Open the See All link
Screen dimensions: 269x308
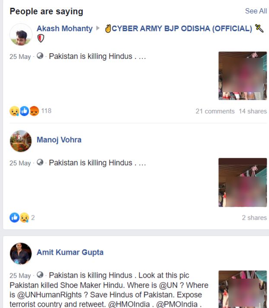tap(256, 11)
